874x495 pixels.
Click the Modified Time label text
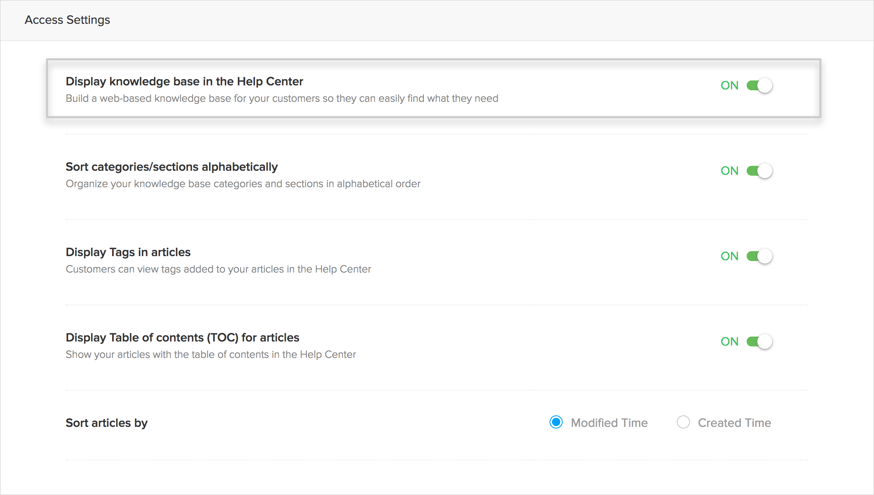click(x=609, y=423)
